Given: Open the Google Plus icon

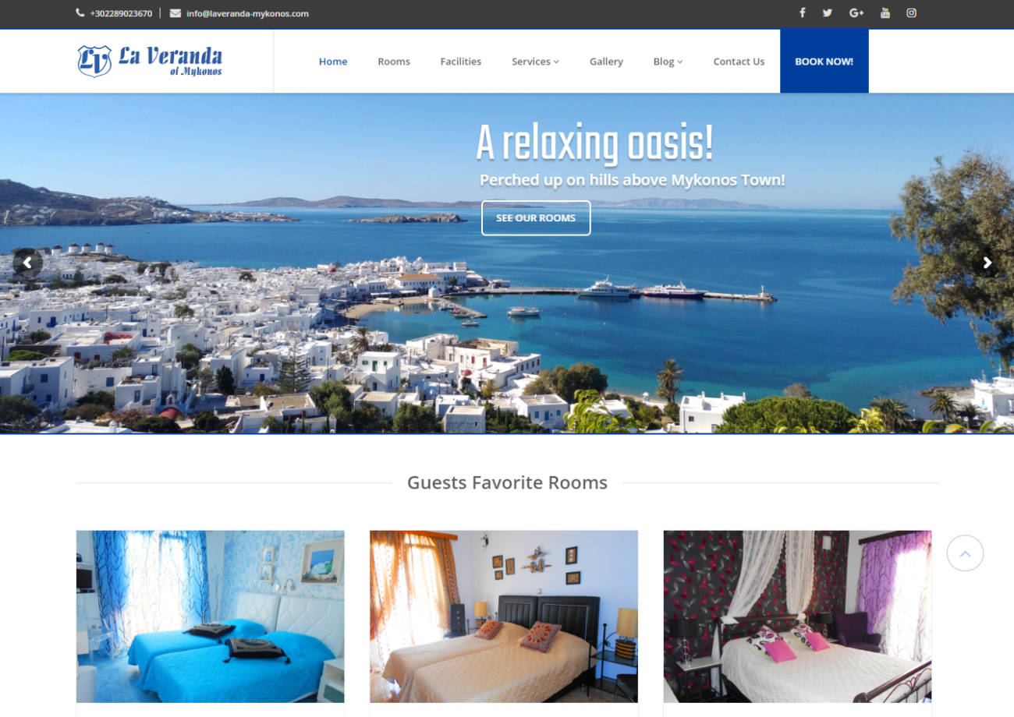Looking at the screenshot, I should coord(856,12).
